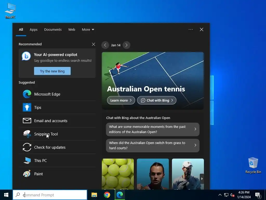The width and height of the screenshot is (266, 200).
Task: Click the Australian Open tennis headline
Action: 146,89
